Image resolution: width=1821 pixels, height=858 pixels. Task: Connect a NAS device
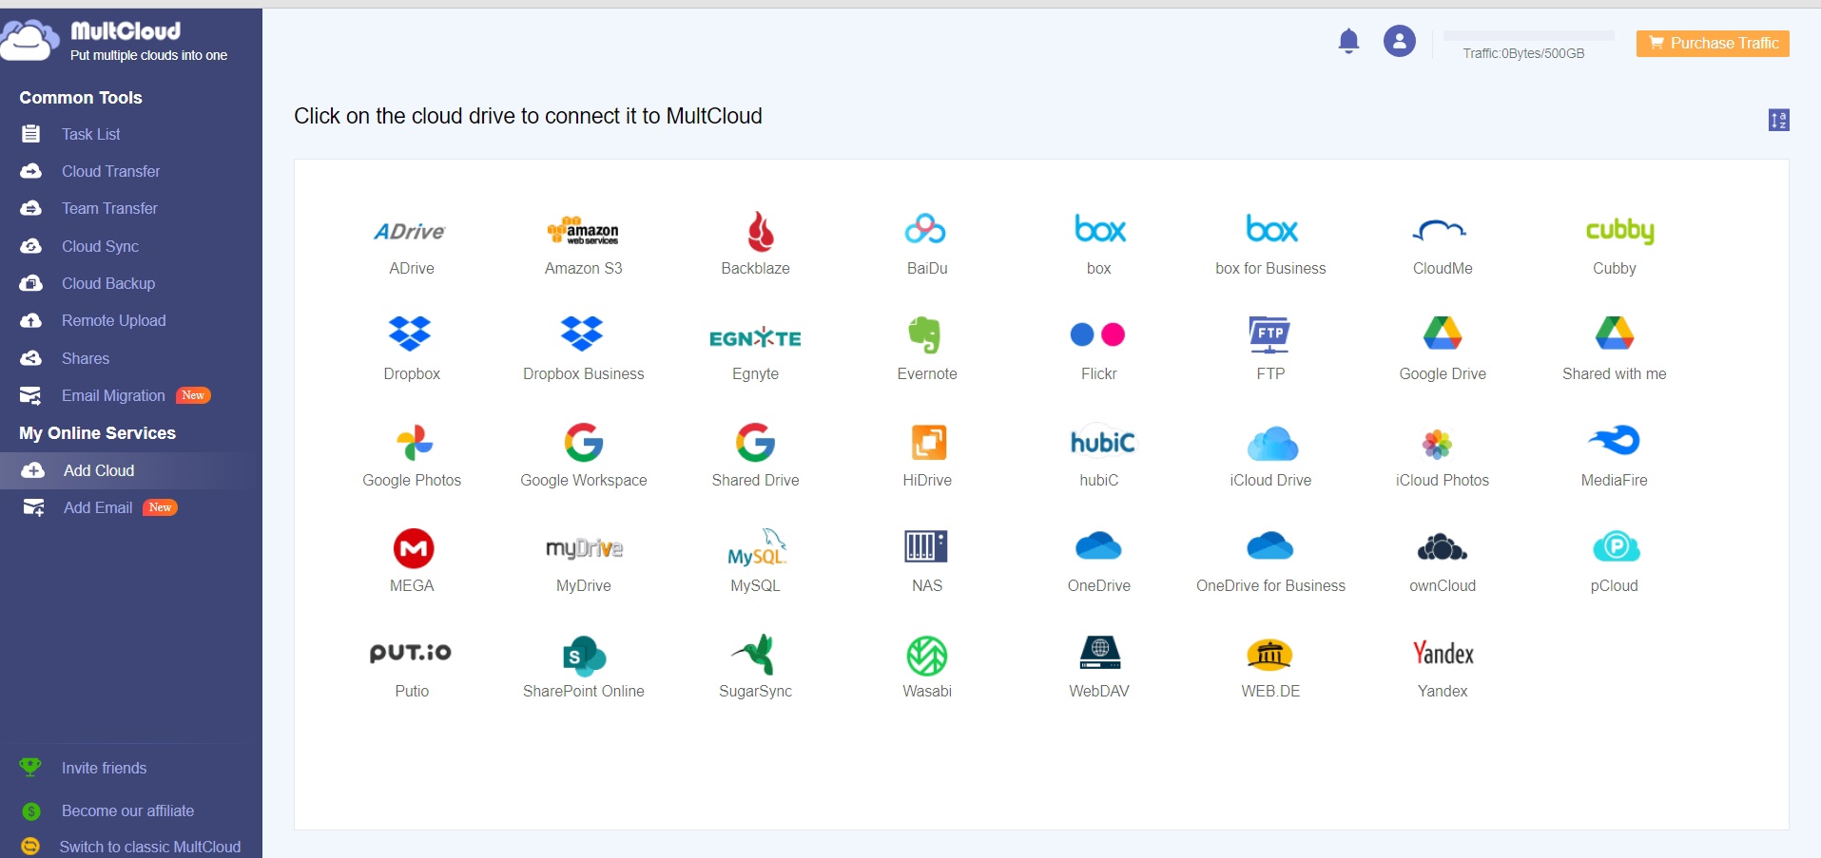pyautogui.click(x=926, y=546)
